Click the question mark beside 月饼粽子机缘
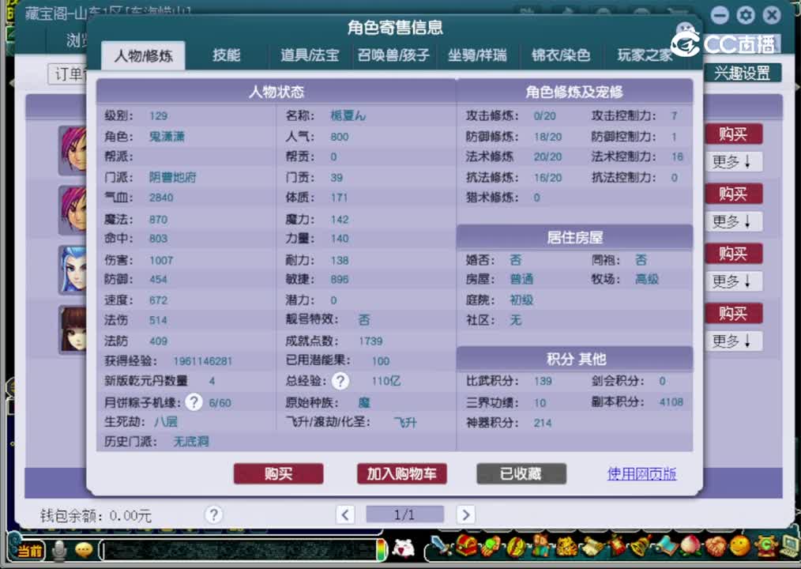Viewport: 801px width, 569px height. click(x=194, y=401)
